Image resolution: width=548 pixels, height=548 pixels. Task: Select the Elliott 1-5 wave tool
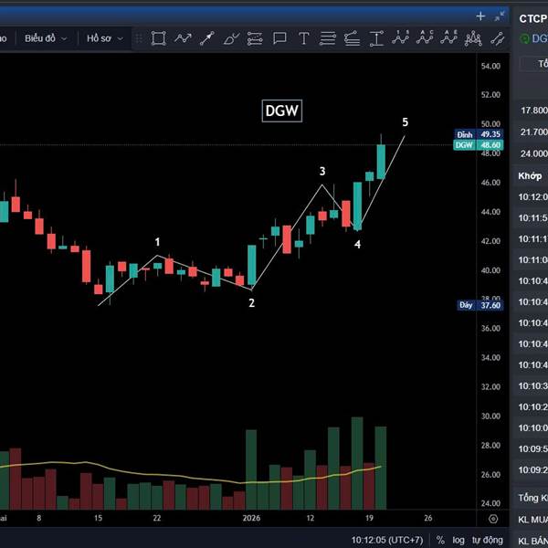(x=401, y=37)
